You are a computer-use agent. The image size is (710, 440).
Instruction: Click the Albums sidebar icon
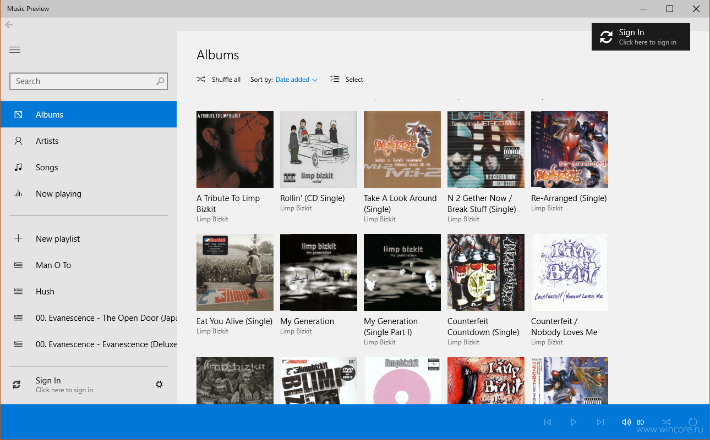coord(18,114)
